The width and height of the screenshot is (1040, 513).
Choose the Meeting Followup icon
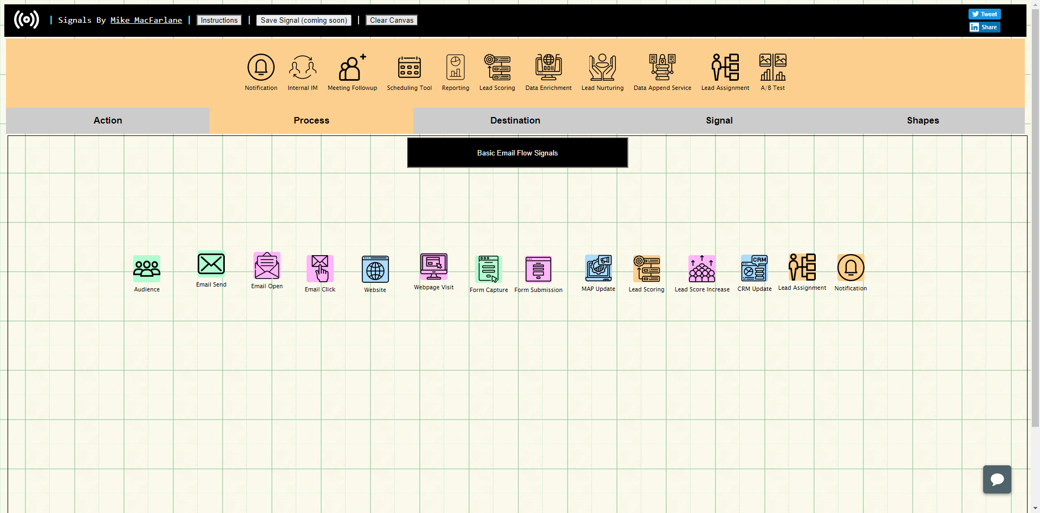click(352, 68)
